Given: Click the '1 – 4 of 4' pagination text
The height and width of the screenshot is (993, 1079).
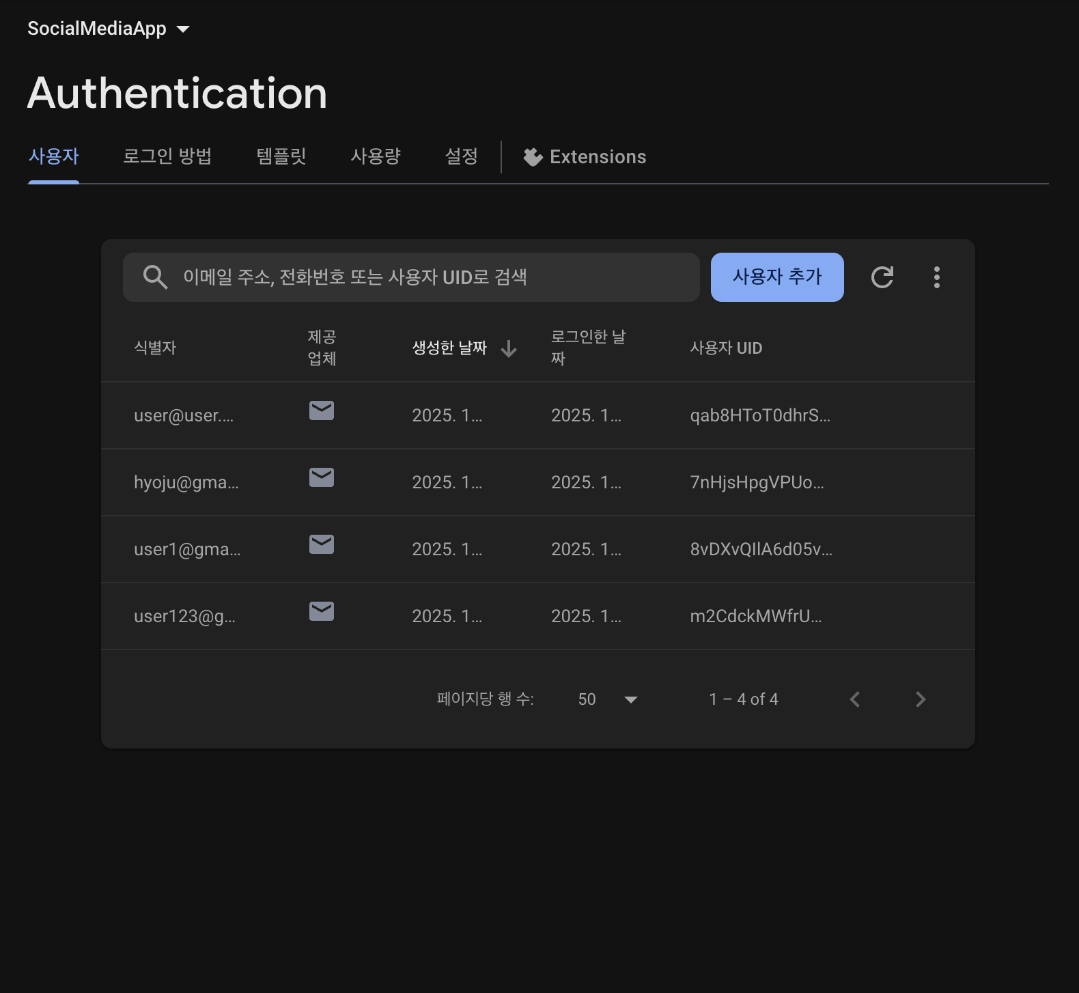Looking at the screenshot, I should [x=744, y=699].
